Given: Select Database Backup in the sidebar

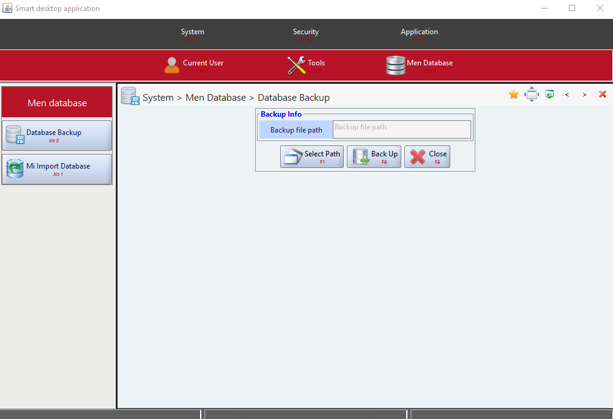Looking at the screenshot, I should 57,135.
